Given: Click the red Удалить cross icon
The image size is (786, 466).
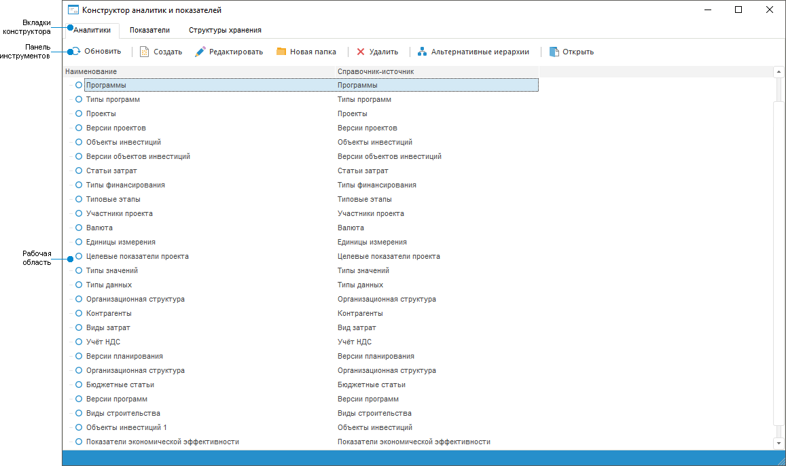Looking at the screenshot, I should click(361, 52).
